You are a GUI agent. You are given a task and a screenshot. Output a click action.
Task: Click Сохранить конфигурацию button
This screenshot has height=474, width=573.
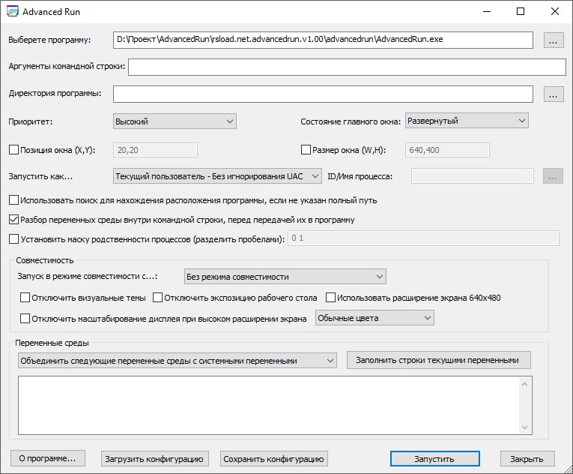pos(273,459)
